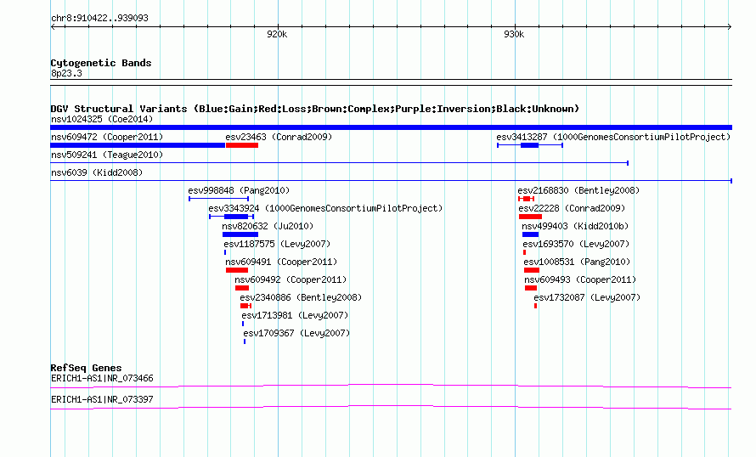Viewport: 756px width, 457px height.
Task: Open variant esv1732087 (Levy2007) label
Action: [587, 297]
